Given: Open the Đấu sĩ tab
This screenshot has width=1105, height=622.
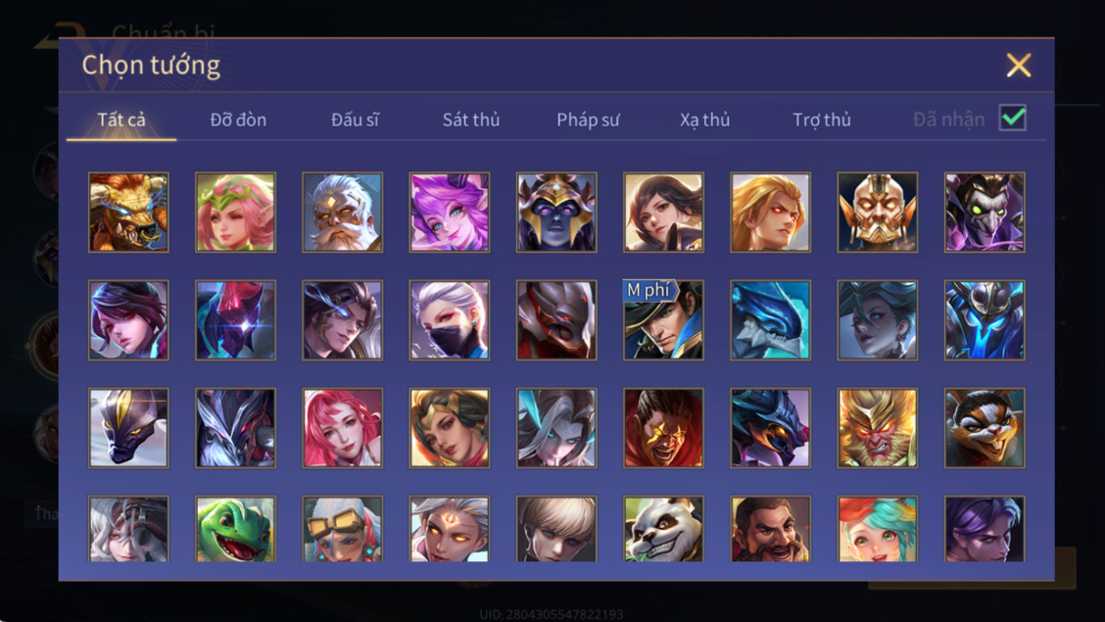Looking at the screenshot, I should [355, 120].
